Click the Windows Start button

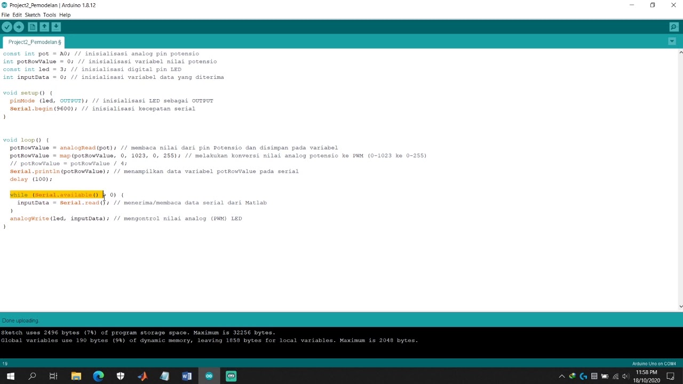[11, 376]
